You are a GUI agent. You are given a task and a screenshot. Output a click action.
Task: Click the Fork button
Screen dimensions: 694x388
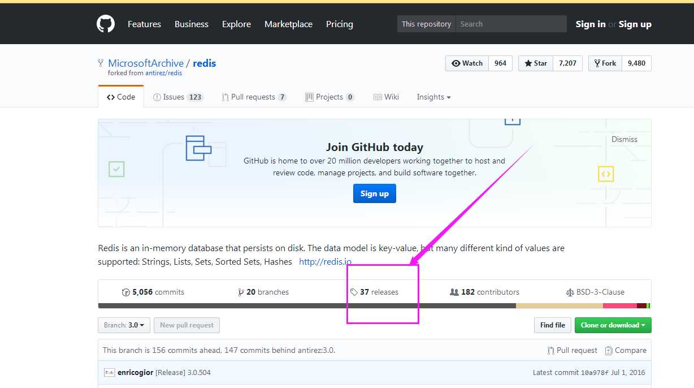click(x=605, y=63)
